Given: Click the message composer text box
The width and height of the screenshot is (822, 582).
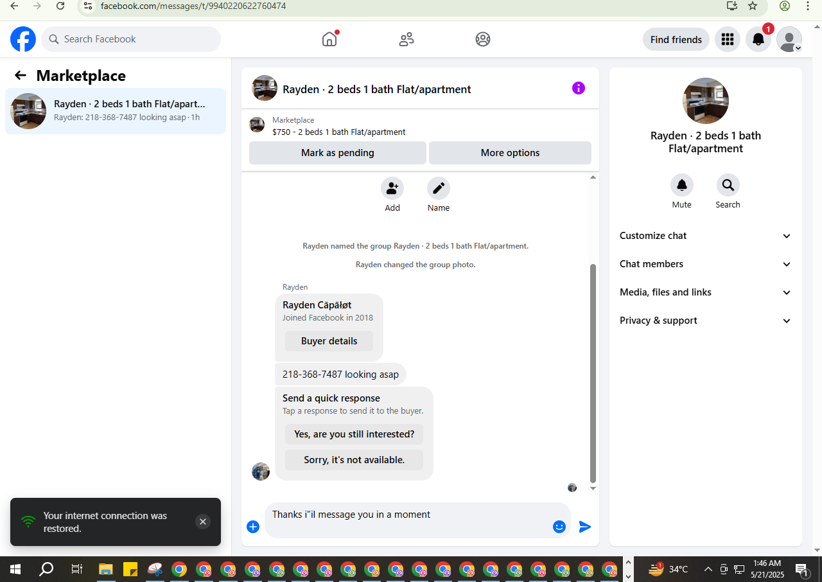Looking at the screenshot, I should (408, 520).
